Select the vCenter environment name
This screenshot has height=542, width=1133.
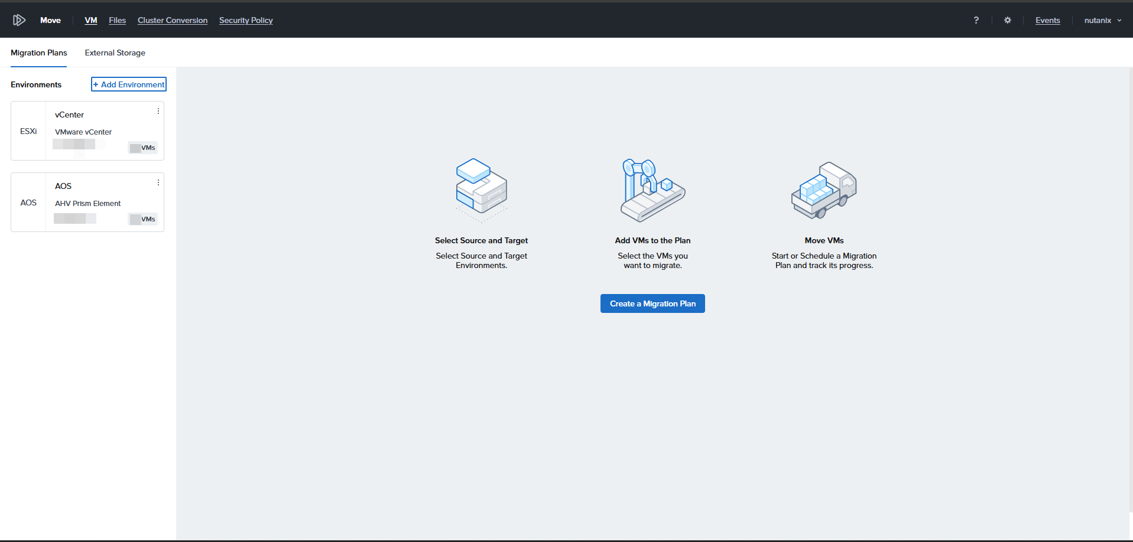[x=69, y=115]
